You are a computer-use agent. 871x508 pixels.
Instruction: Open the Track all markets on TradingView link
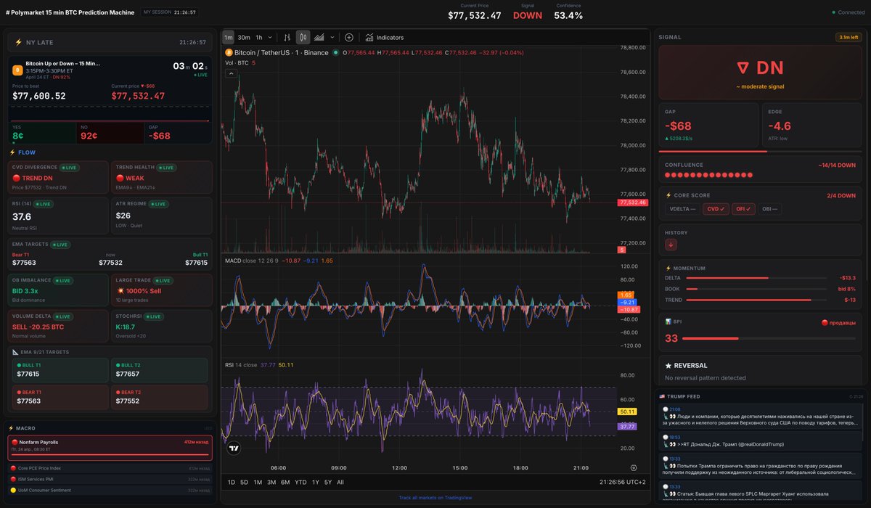[435, 498]
